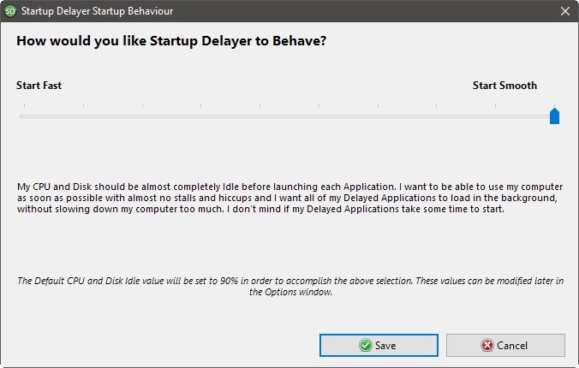Set slider to the second tick mark
579x368 pixels.
tap(83, 116)
